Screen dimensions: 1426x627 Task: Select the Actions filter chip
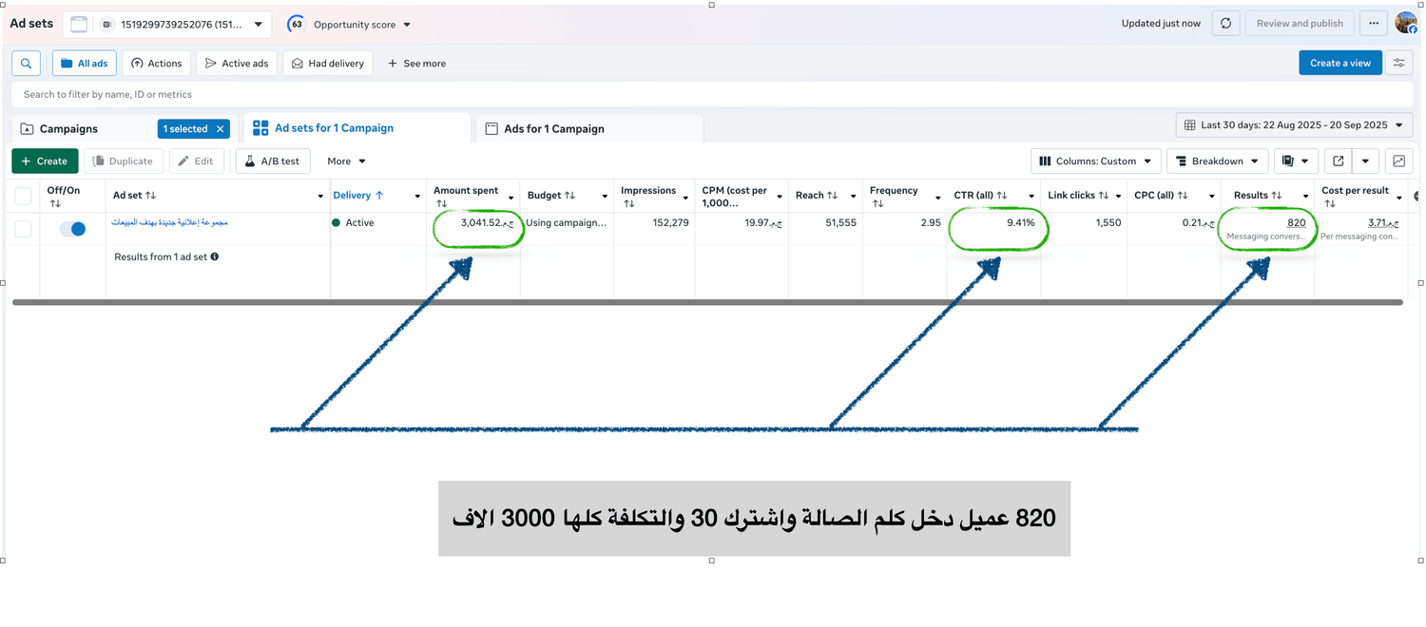click(x=157, y=64)
